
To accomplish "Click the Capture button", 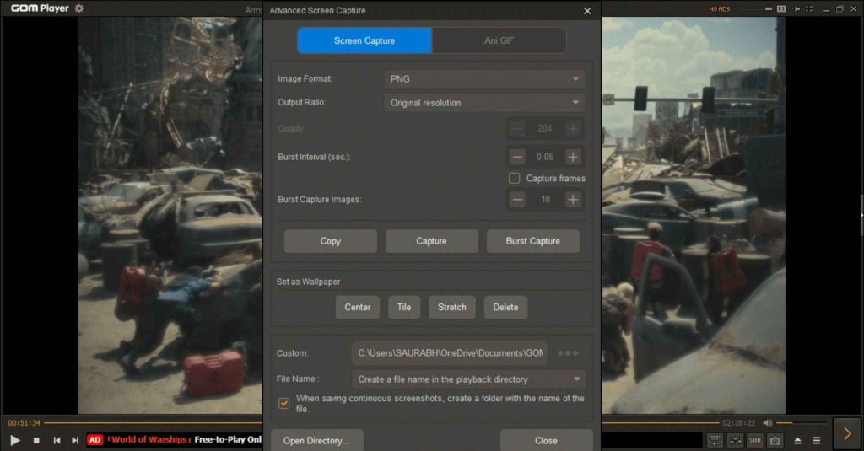I will (x=431, y=241).
